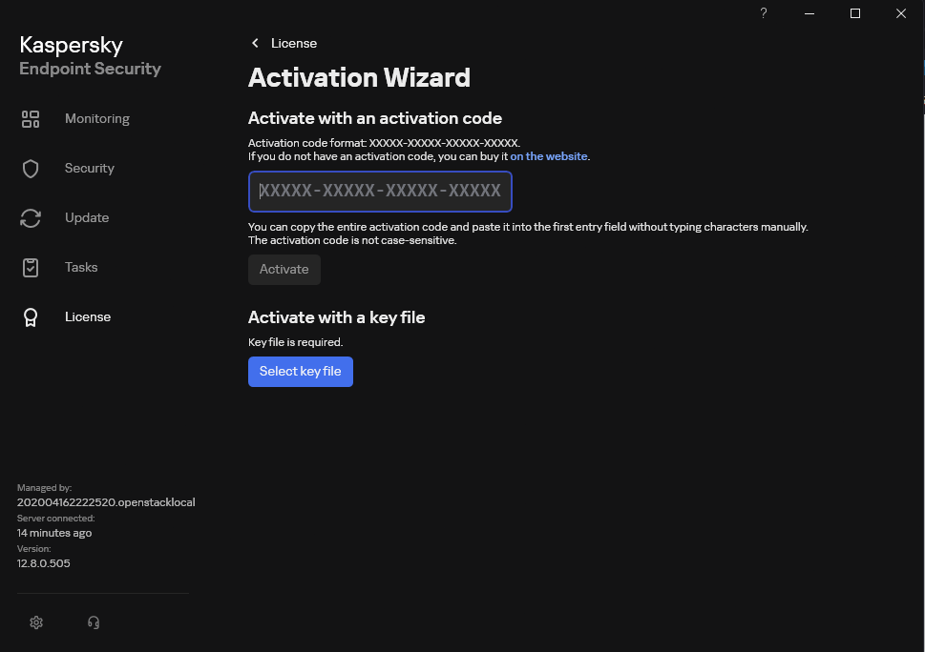Click the License breadcrumb beside back arrow
The height and width of the screenshot is (652, 925).
tap(294, 43)
